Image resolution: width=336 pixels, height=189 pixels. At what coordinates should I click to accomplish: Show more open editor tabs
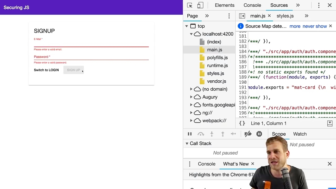coord(307,16)
